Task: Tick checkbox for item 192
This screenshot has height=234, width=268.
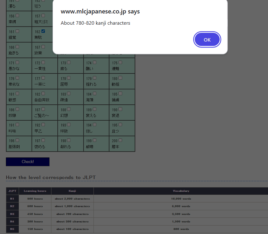Action: (43, 125)
